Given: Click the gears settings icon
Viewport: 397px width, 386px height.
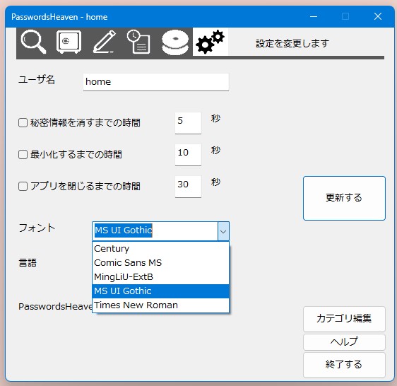Looking at the screenshot, I should pyautogui.click(x=210, y=42).
